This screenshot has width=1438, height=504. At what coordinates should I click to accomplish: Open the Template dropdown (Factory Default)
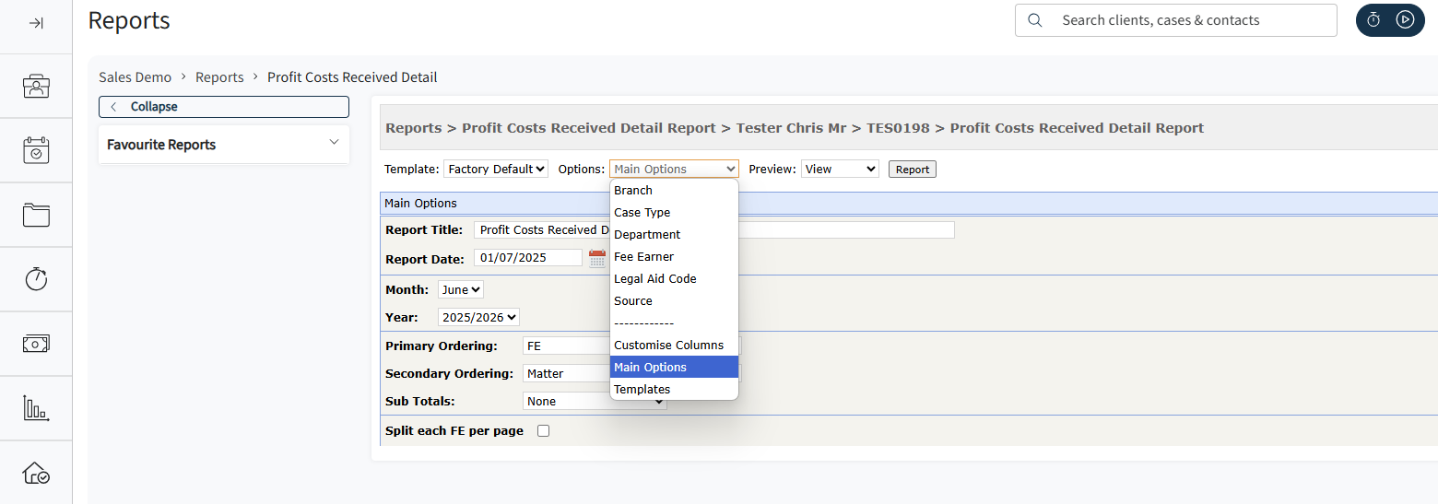click(x=496, y=169)
